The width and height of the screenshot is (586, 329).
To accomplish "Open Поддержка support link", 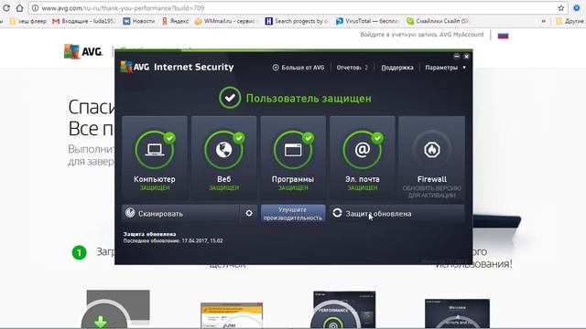I will [397, 68].
